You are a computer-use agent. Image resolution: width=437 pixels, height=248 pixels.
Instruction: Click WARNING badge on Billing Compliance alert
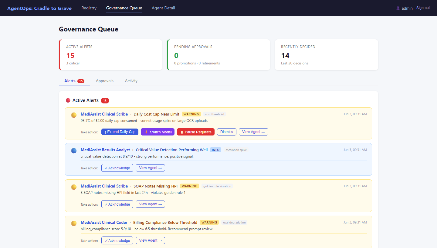209,222
